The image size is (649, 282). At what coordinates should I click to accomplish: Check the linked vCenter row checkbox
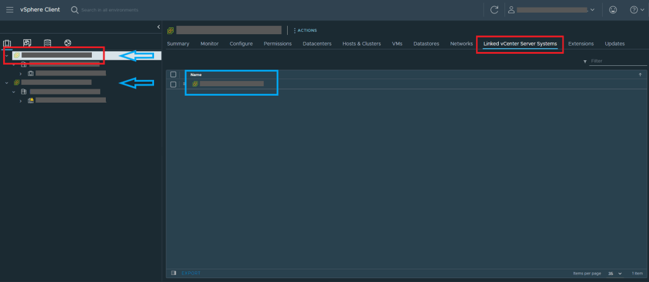tap(173, 84)
